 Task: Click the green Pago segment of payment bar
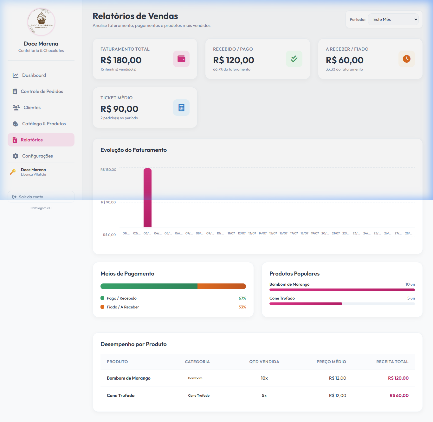tap(149, 286)
